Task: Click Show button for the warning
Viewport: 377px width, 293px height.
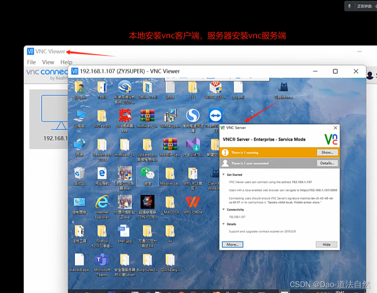Action: (327, 153)
